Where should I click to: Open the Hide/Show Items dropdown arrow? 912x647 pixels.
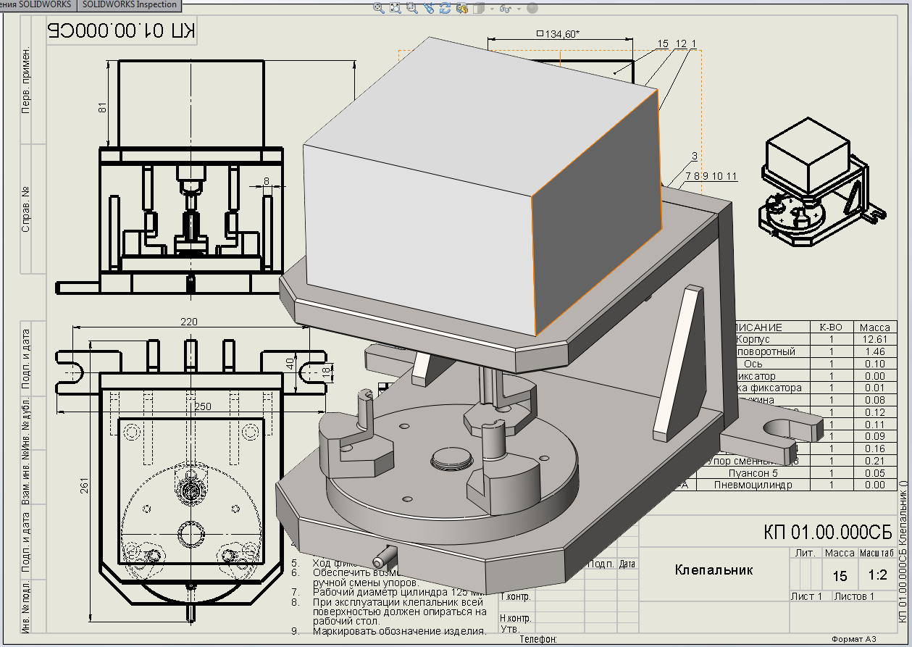[520, 9]
